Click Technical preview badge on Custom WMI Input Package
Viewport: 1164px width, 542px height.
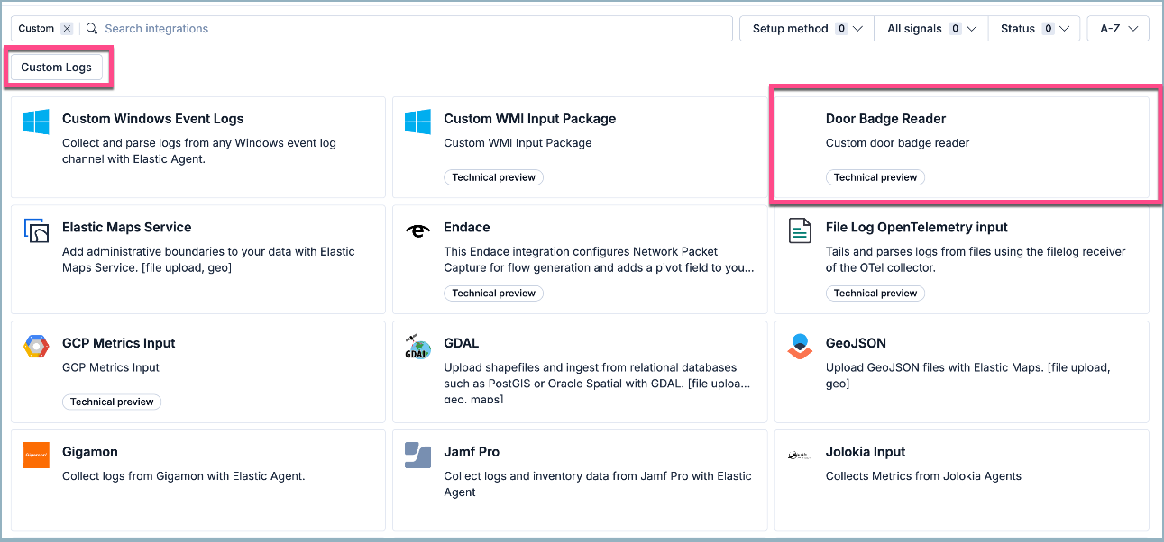pyautogui.click(x=494, y=177)
